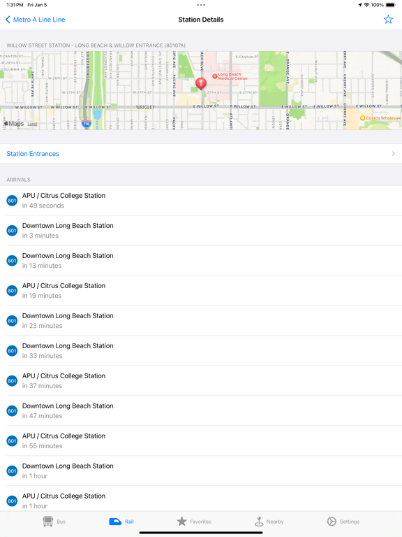Click 801 badge beside 19 minutes arrival
Image resolution: width=402 pixels, height=537 pixels.
click(12, 291)
